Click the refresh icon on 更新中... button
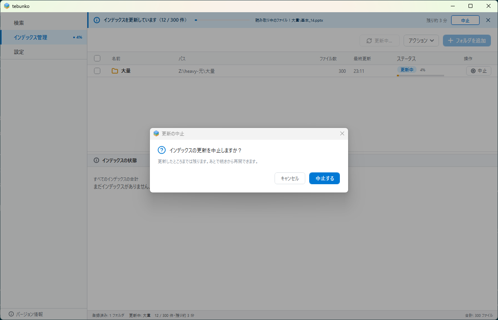 [x=369, y=41]
